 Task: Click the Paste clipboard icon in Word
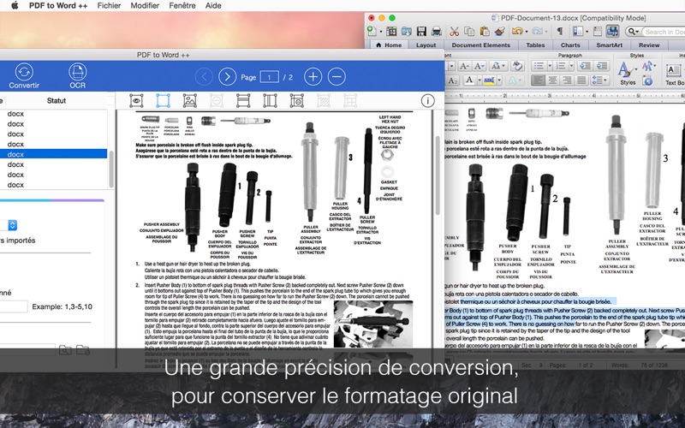[485, 32]
